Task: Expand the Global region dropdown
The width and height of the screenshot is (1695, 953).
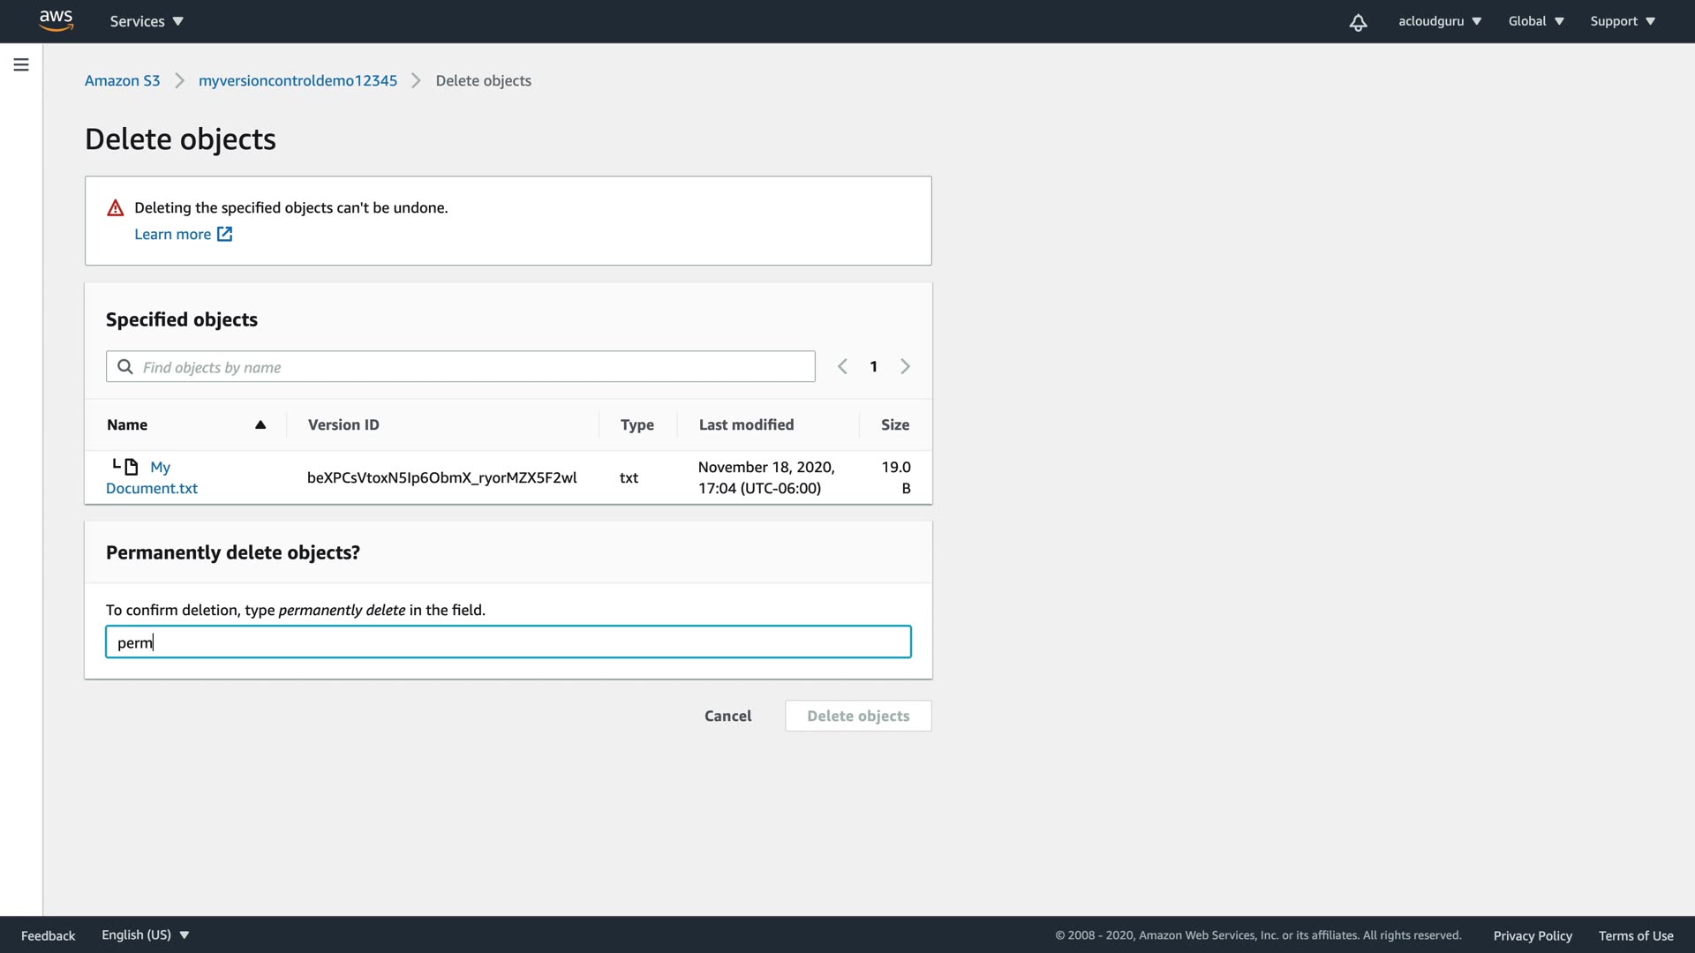Action: pos(1535,21)
